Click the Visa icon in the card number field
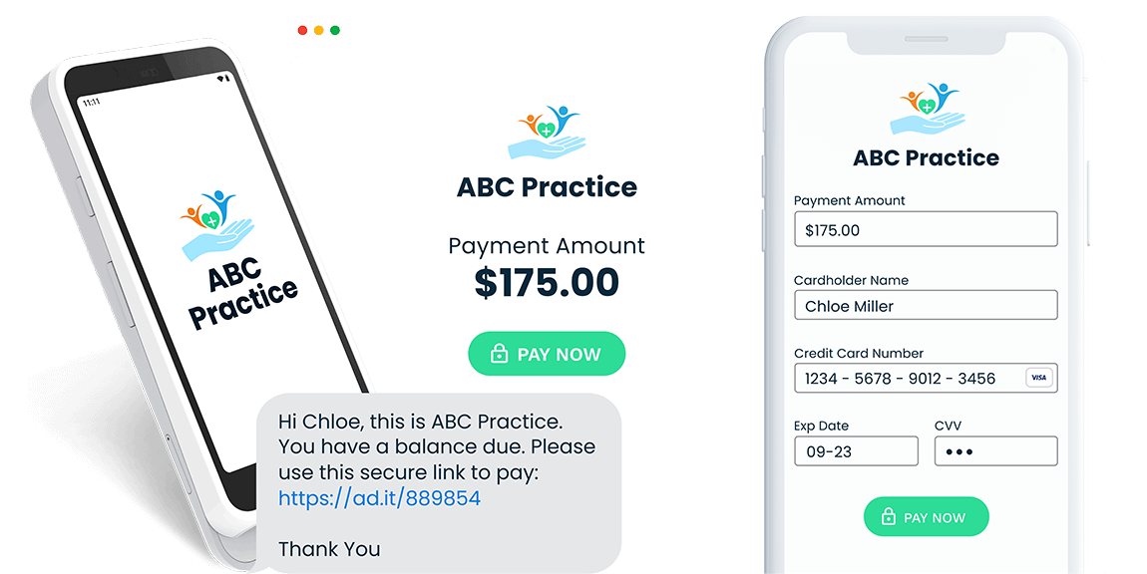The image size is (1147, 574). [x=1038, y=378]
